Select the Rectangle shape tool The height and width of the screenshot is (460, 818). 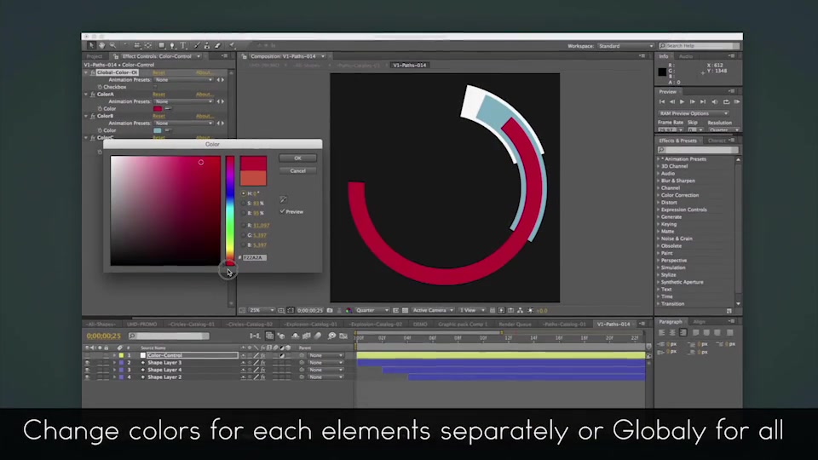coord(162,46)
